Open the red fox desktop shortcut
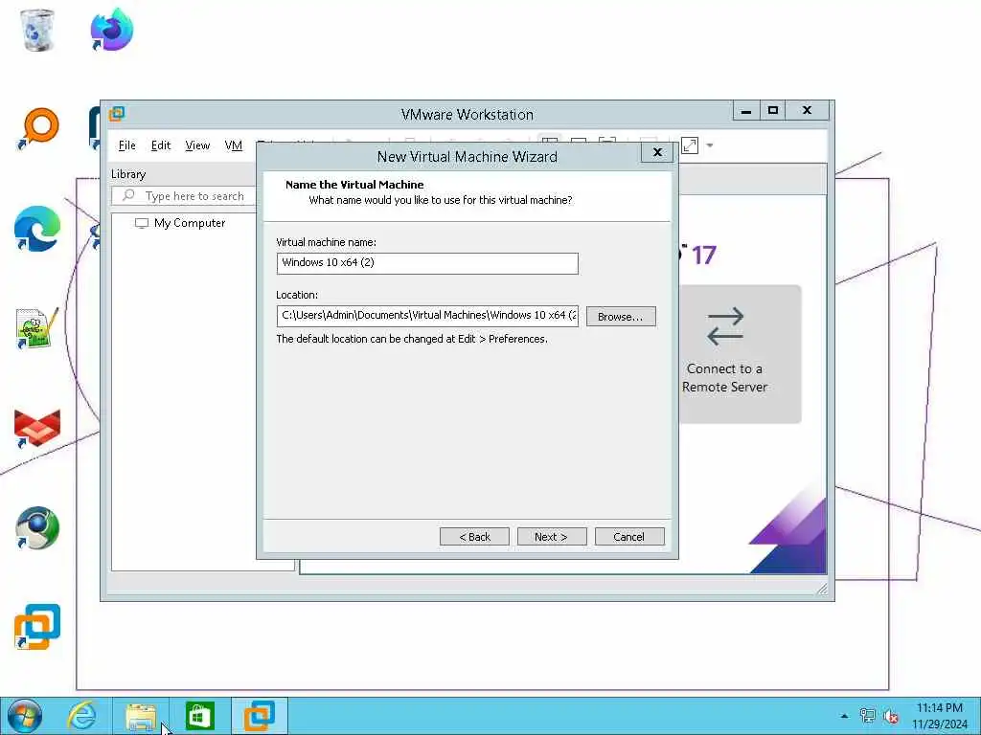 [x=37, y=428]
